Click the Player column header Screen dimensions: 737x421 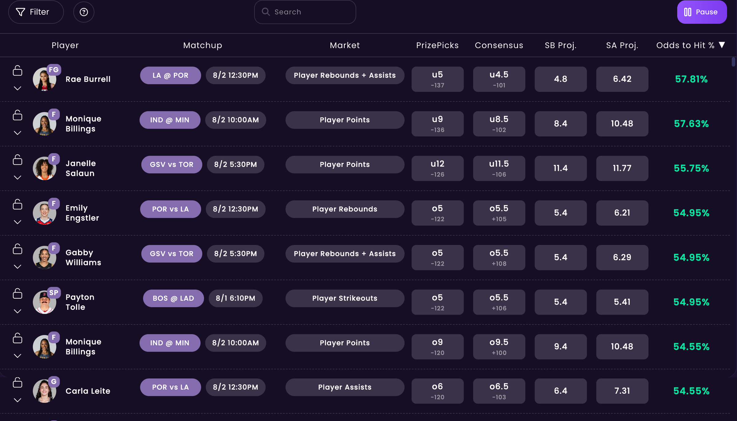click(65, 45)
